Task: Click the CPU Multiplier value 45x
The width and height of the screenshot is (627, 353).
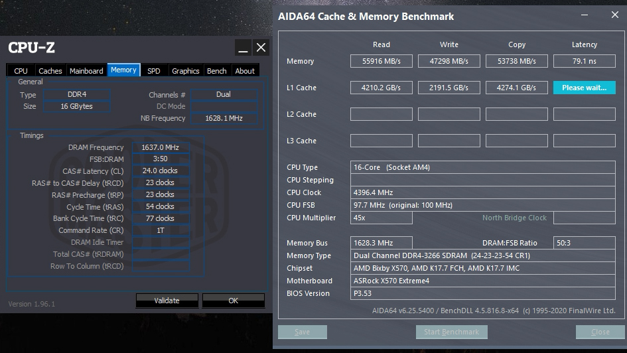Action: [382, 218]
